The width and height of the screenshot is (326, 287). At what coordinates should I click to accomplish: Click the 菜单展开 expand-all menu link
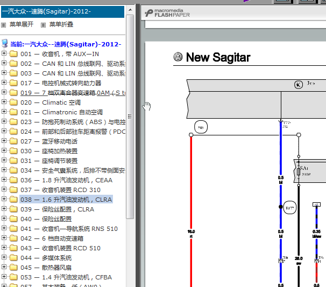point(22,24)
